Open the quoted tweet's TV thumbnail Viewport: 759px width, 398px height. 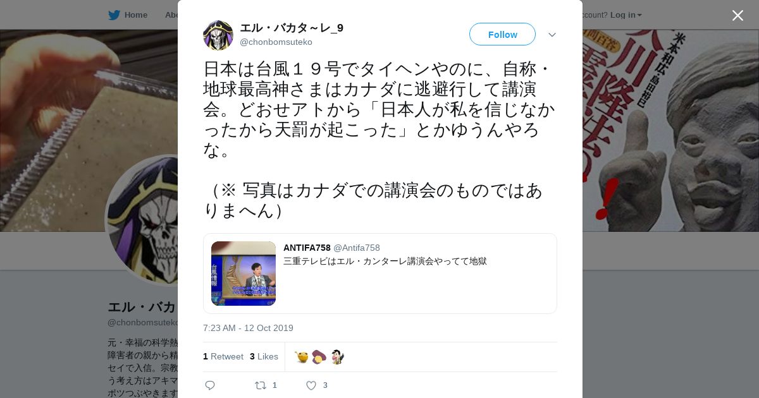coord(244,274)
